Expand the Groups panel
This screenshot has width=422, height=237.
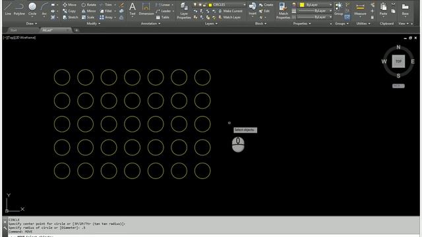click(342, 24)
